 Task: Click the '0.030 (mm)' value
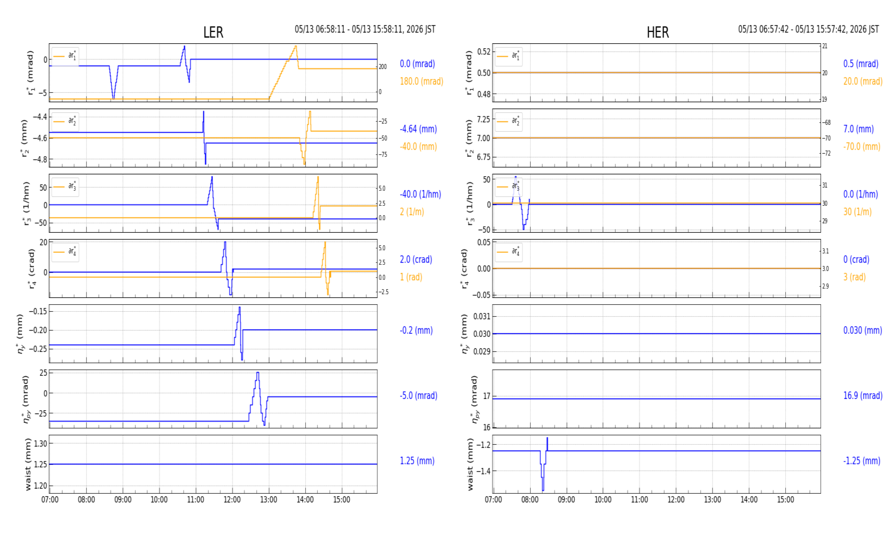tap(863, 331)
